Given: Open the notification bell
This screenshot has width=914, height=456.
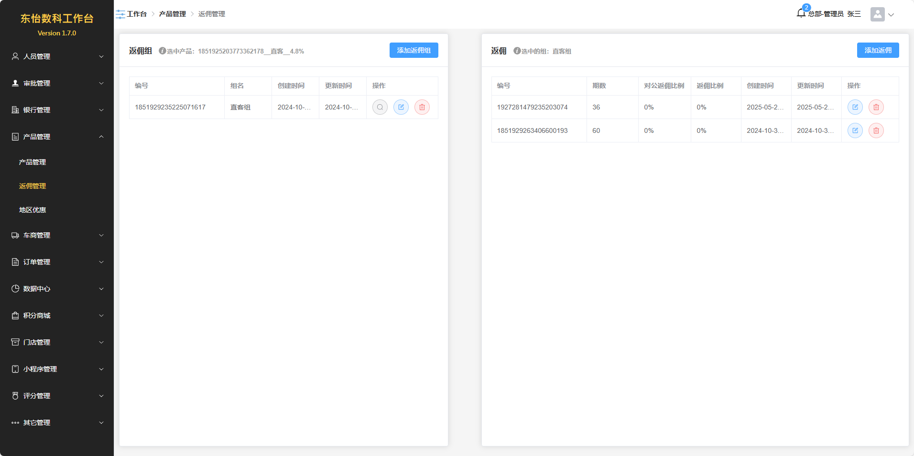Looking at the screenshot, I should coord(801,13).
